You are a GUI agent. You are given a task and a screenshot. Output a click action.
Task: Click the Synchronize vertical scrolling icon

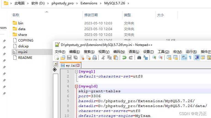(169, 57)
